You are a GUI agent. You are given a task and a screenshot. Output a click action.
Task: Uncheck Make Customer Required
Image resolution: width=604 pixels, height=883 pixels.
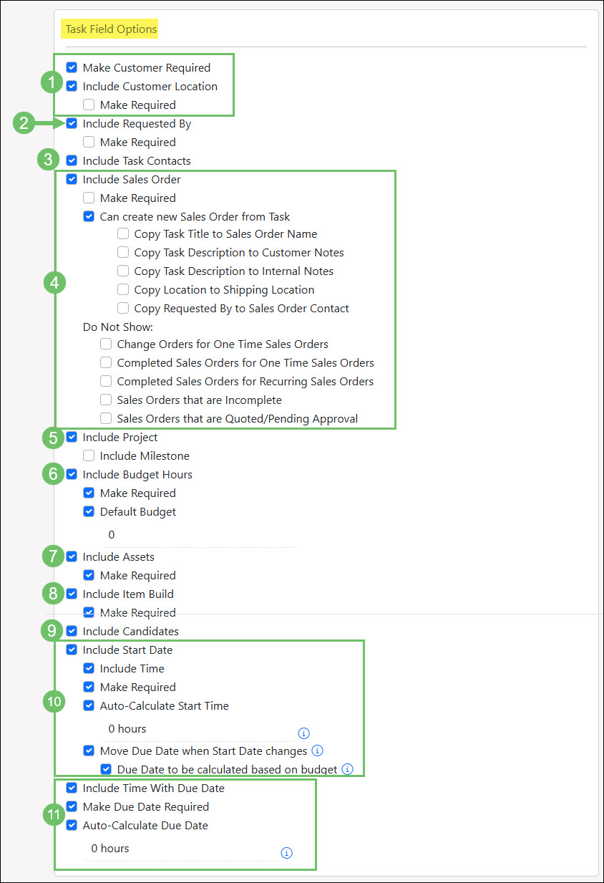coord(72,67)
